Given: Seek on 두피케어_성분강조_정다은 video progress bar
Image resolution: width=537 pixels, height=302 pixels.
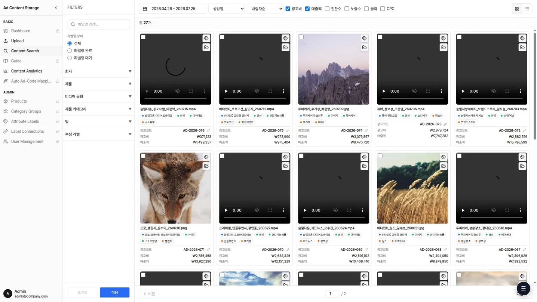Looking at the screenshot, I should (x=491, y=217).
